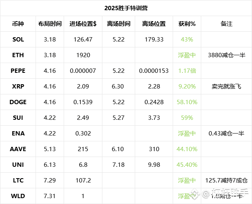Viewport: 252px width, 204px height.
Task: Select the 离场时间 column header
Action: [119, 24]
